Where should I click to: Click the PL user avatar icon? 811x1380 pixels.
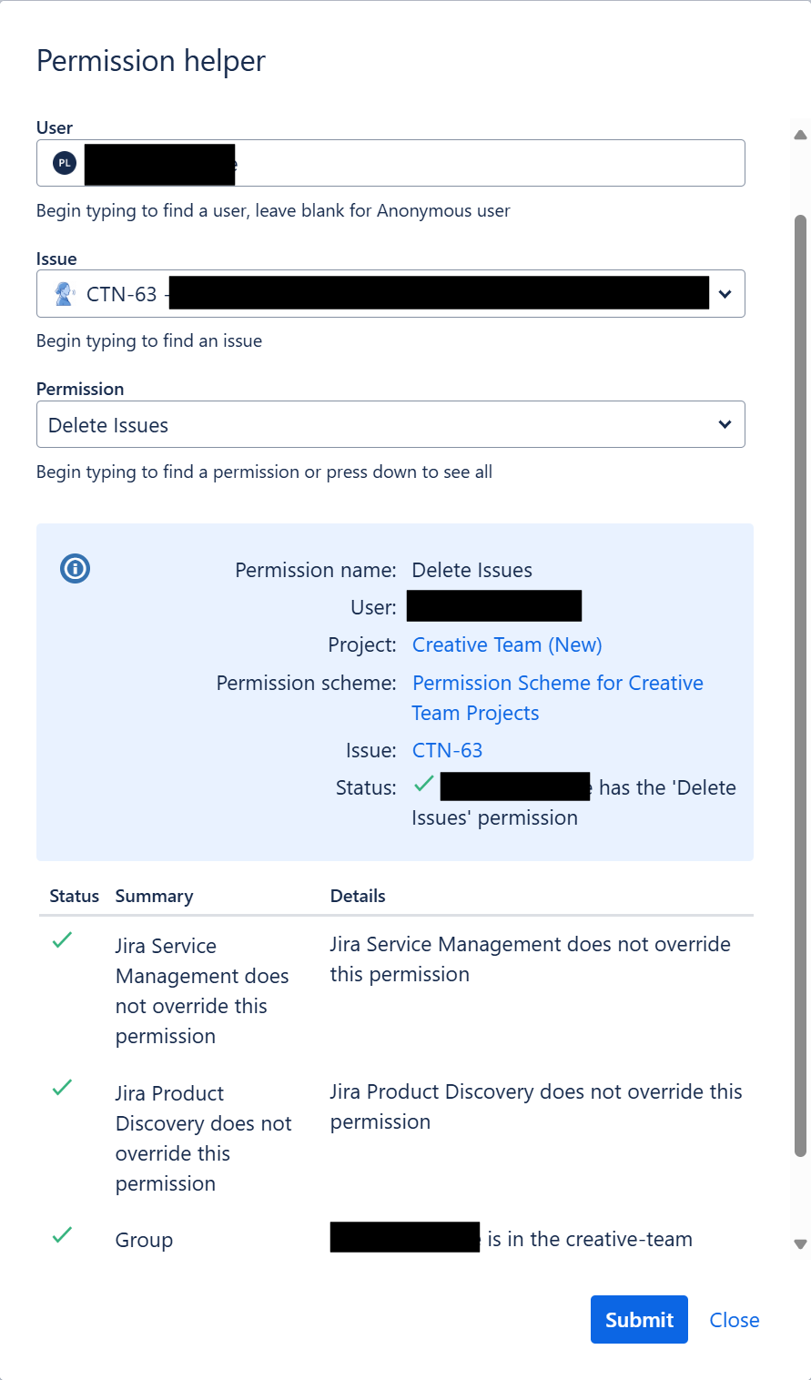(64, 163)
